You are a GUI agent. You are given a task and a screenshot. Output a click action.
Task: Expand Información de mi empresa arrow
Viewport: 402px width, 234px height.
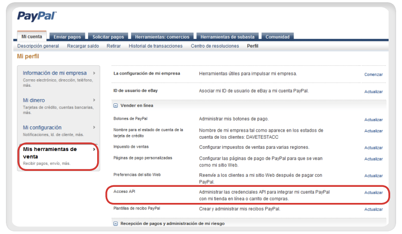coord(94,73)
